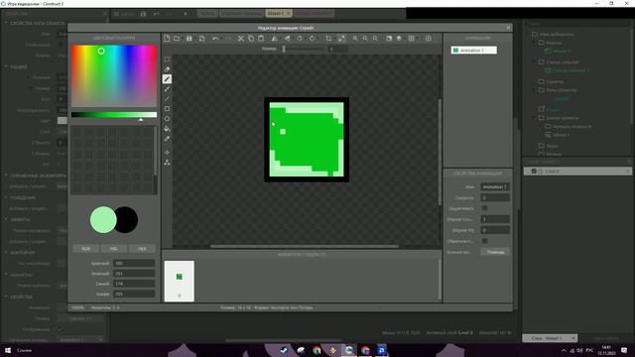The image size is (635, 357).
Task: Mirror the image horizontally
Action: (275, 39)
